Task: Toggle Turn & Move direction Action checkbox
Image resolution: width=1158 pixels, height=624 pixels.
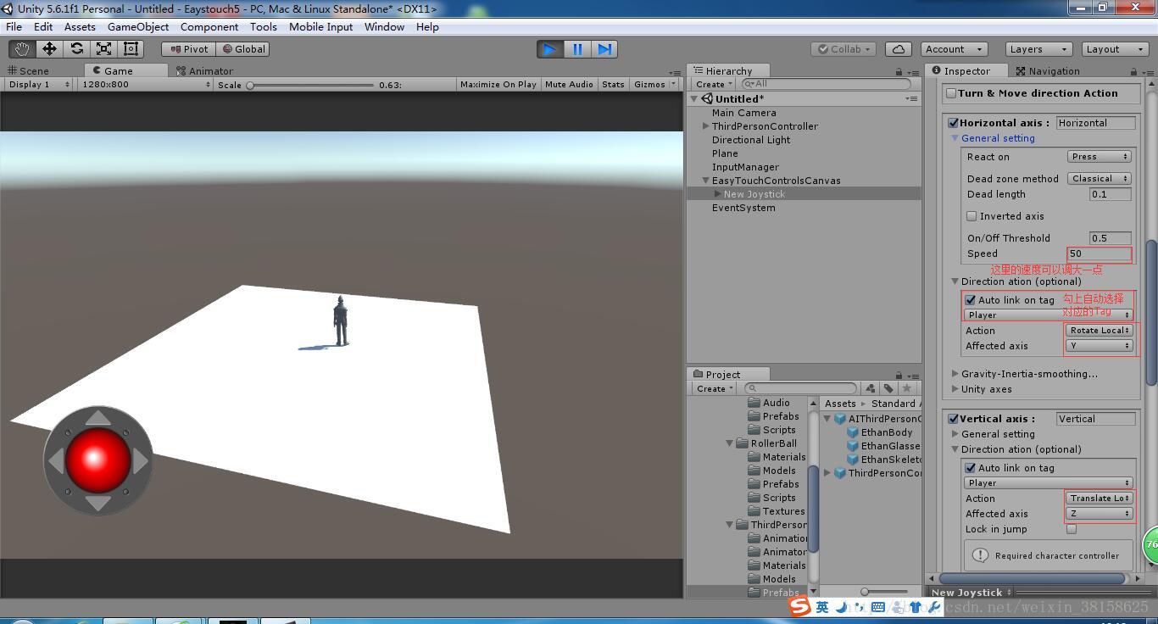Action: pos(951,94)
